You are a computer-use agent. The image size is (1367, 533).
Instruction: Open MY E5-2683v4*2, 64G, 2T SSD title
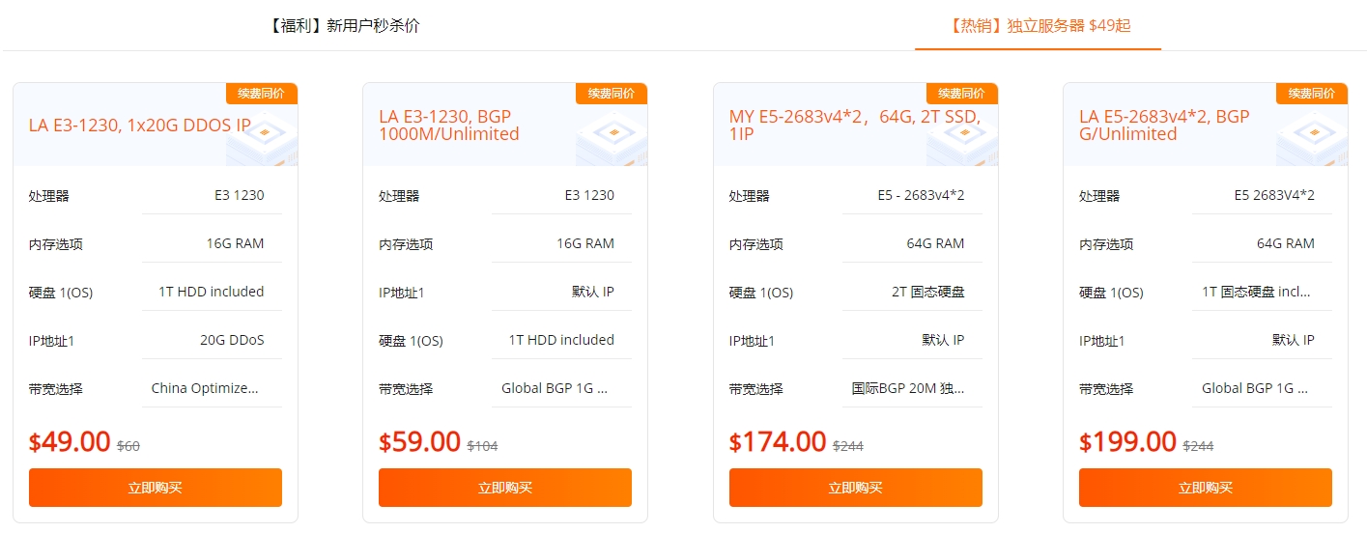[855, 126]
